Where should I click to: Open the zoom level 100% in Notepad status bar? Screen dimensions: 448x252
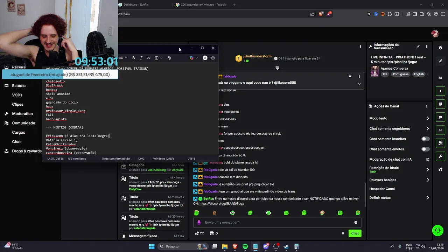point(141,159)
